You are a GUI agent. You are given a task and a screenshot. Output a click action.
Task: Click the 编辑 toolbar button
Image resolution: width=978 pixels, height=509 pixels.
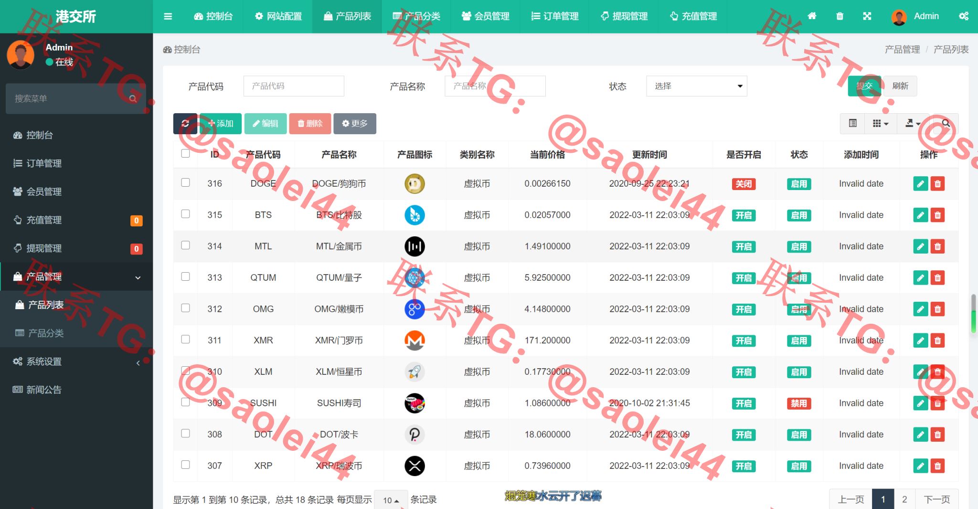(266, 124)
